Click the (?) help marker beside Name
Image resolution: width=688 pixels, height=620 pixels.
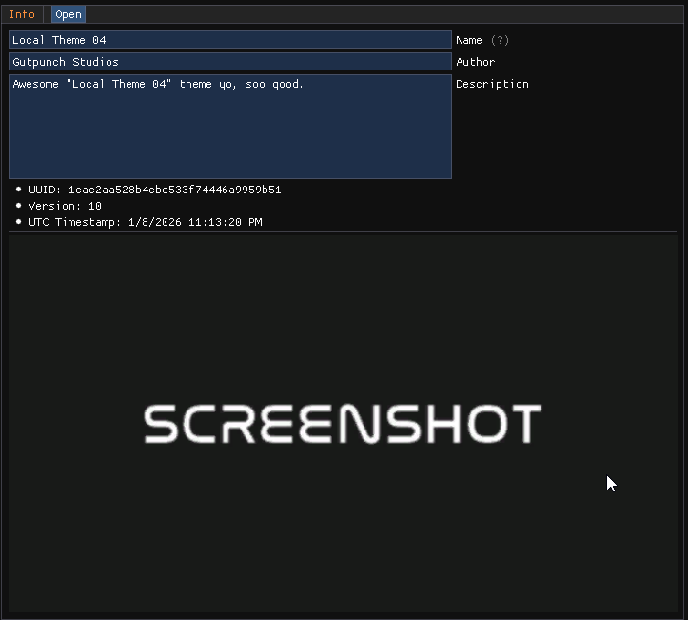point(500,40)
